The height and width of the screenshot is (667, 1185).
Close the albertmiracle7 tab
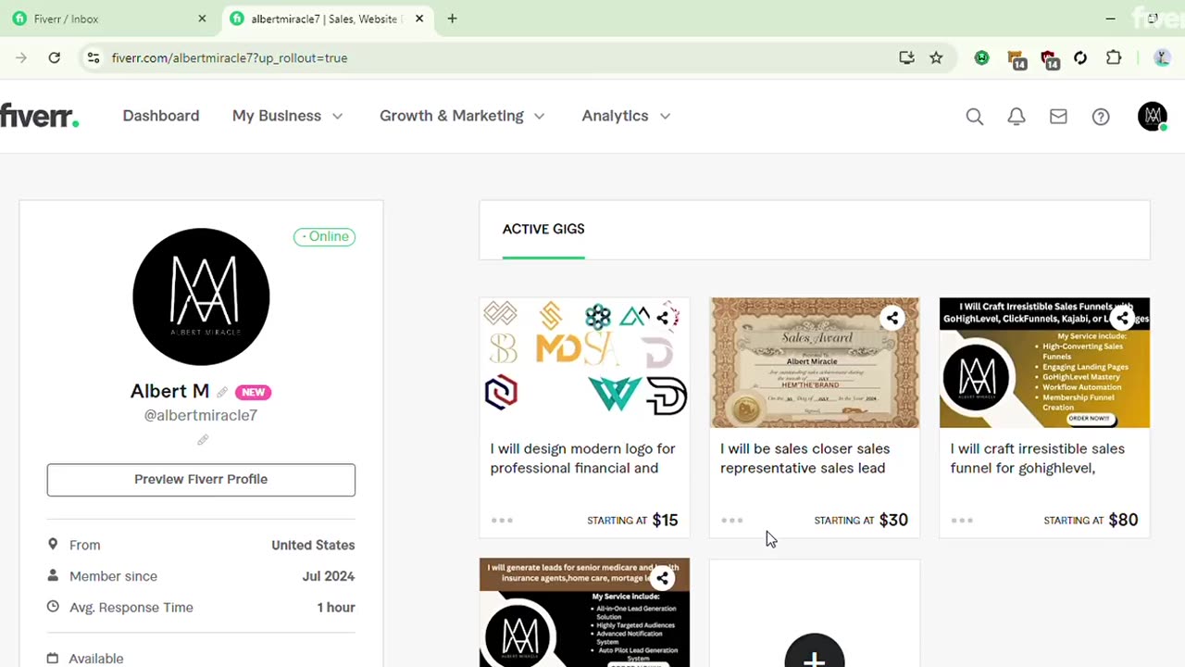click(419, 19)
